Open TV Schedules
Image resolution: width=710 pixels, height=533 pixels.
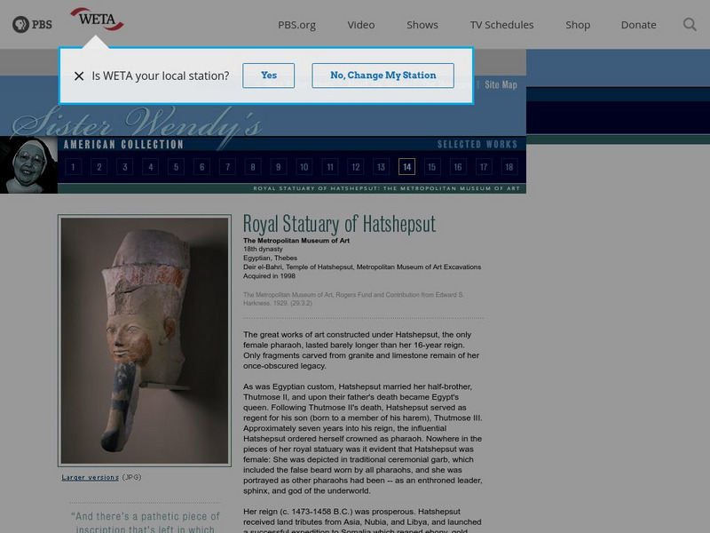(502, 25)
